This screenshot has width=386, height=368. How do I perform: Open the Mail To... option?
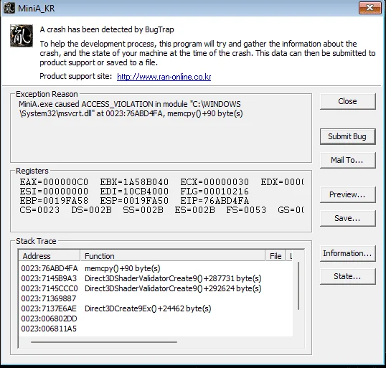pyautogui.click(x=347, y=160)
